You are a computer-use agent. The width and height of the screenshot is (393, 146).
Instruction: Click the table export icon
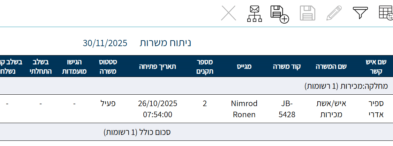[386, 14]
